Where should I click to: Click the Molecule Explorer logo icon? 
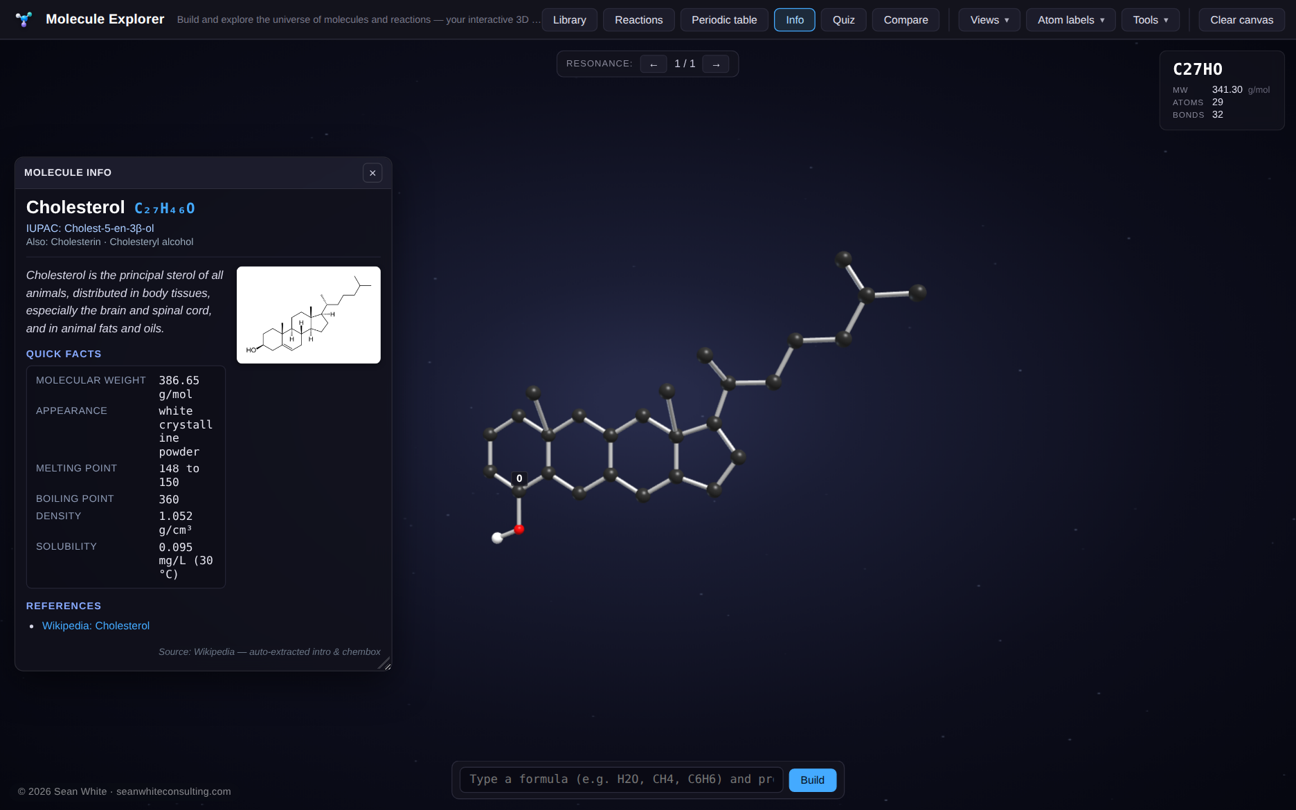[24, 19]
